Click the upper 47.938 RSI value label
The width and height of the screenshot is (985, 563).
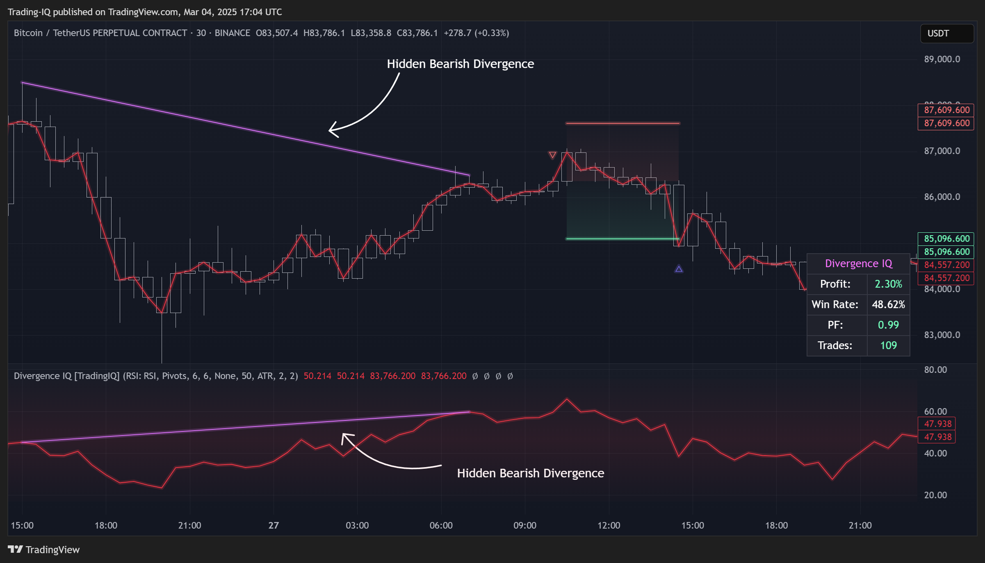[x=937, y=424]
